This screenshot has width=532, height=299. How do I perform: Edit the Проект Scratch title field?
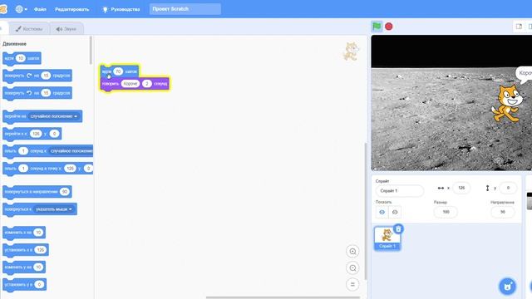(x=185, y=9)
